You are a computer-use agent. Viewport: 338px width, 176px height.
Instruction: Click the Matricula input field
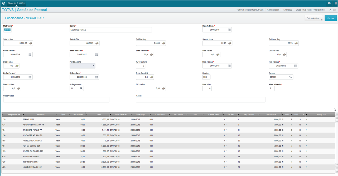pos(7,30)
